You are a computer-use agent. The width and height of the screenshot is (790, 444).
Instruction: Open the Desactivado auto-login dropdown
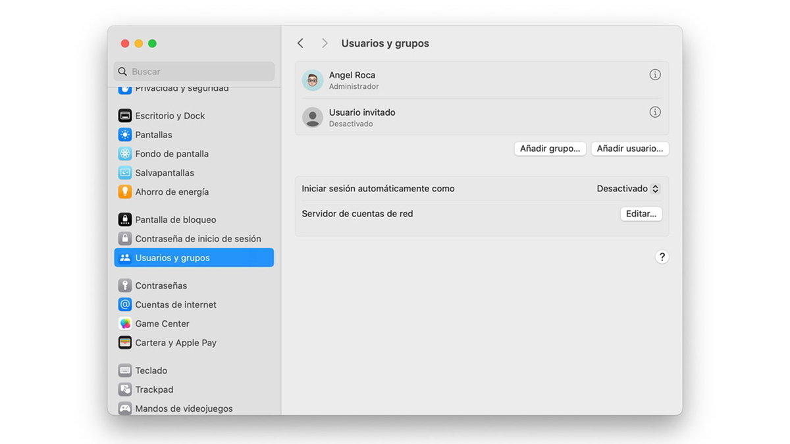628,189
